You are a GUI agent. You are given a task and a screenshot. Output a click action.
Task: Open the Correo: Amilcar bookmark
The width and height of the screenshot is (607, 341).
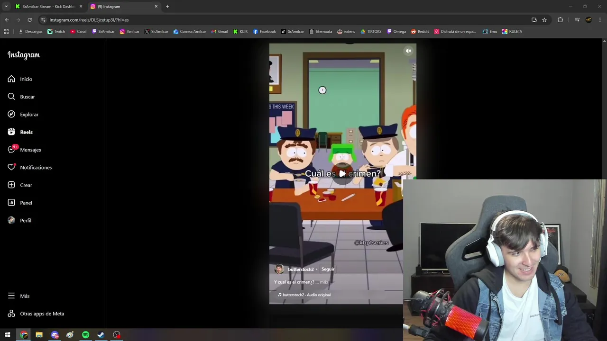pyautogui.click(x=190, y=32)
